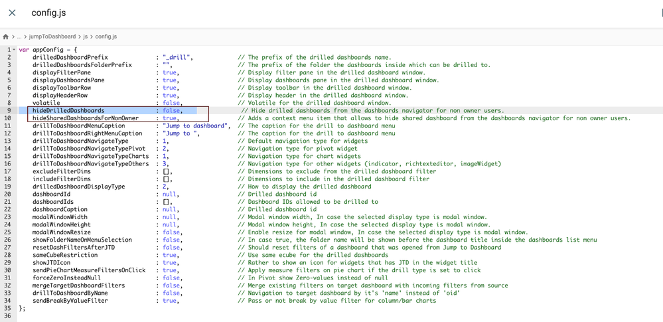Image resolution: width=663 pixels, height=322 pixels.
Task: Click the displayFilterPane property name
Action: [x=62, y=72]
